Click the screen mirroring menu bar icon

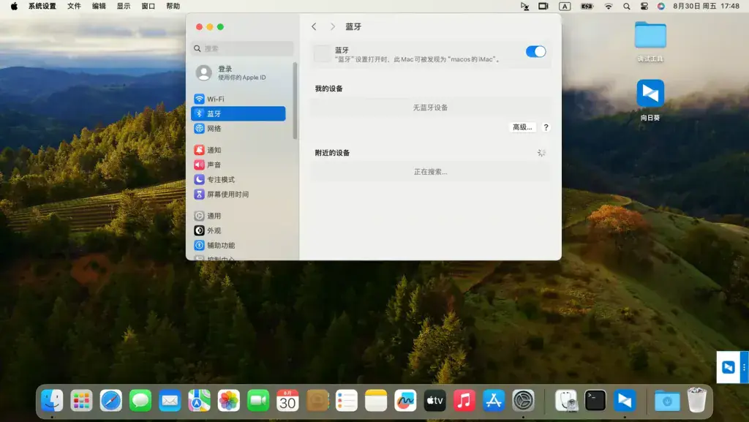(x=543, y=6)
